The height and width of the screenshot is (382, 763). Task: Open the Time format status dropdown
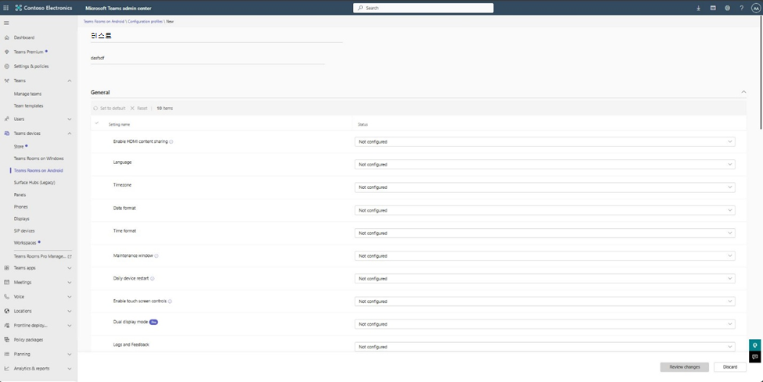[x=545, y=233]
